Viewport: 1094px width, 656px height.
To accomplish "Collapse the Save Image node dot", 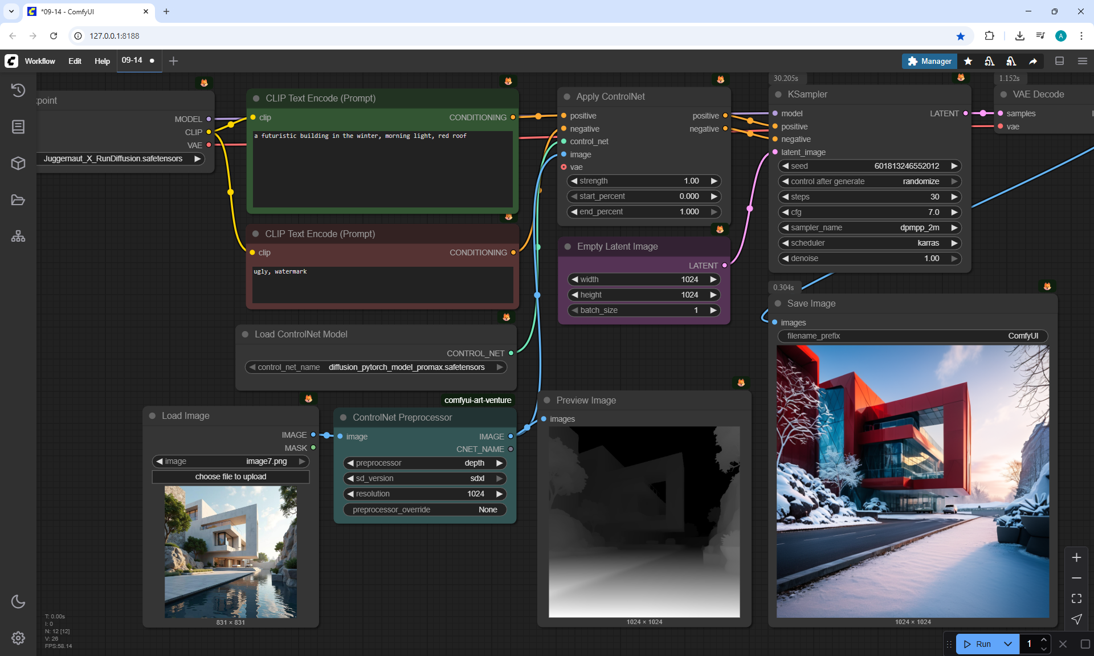I will pos(778,303).
